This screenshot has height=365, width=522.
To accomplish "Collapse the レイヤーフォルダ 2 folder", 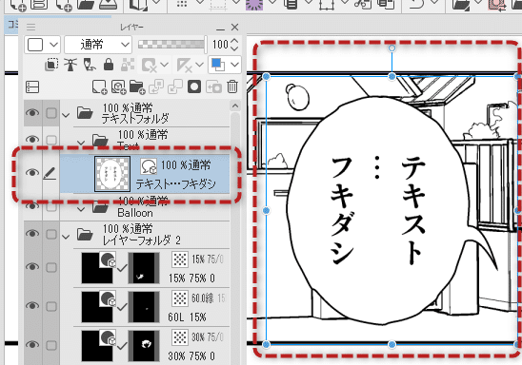I will pyautogui.click(x=66, y=237).
